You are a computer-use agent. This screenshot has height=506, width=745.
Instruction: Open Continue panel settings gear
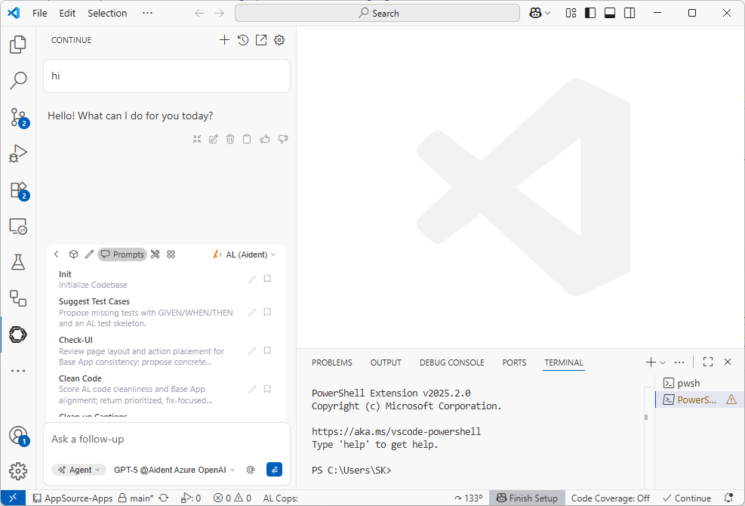click(279, 39)
